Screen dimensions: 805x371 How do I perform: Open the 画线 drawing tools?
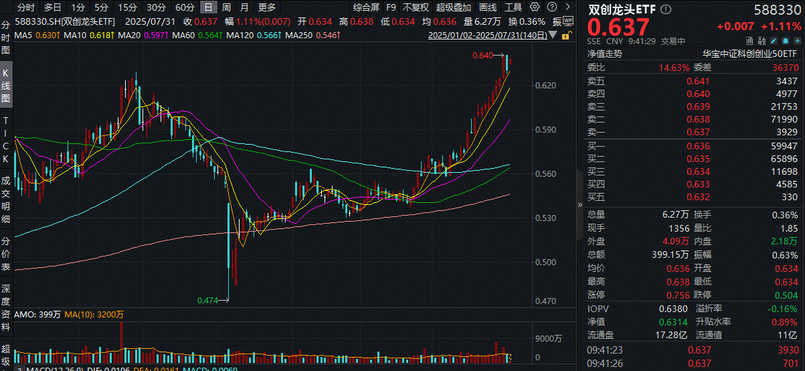tap(488, 7)
